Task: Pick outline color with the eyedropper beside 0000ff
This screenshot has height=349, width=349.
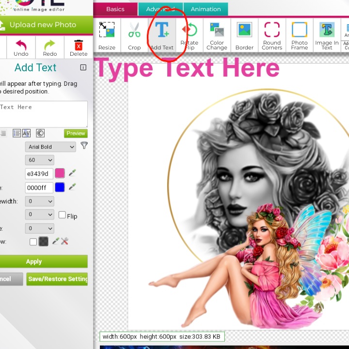Action: coord(72,187)
